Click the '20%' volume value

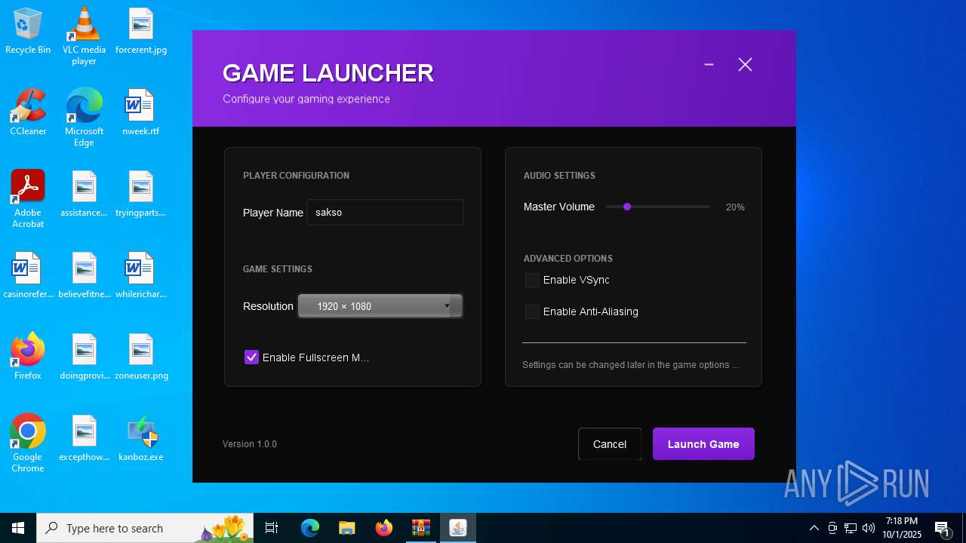click(x=735, y=207)
